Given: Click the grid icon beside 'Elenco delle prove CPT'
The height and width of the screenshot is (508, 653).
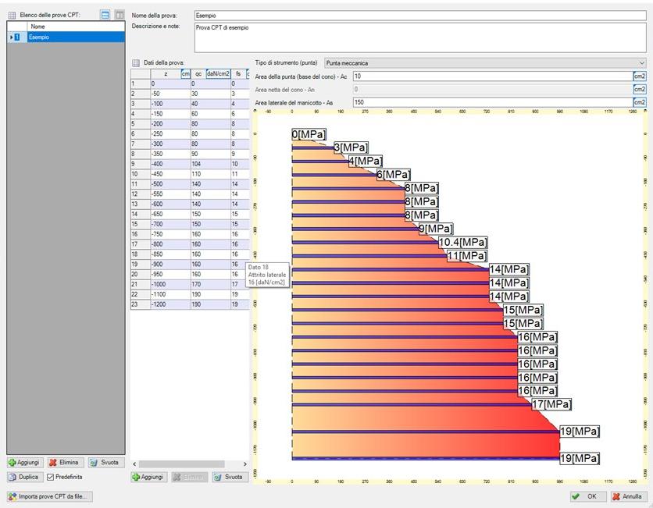Looking at the screenshot, I should point(12,15).
